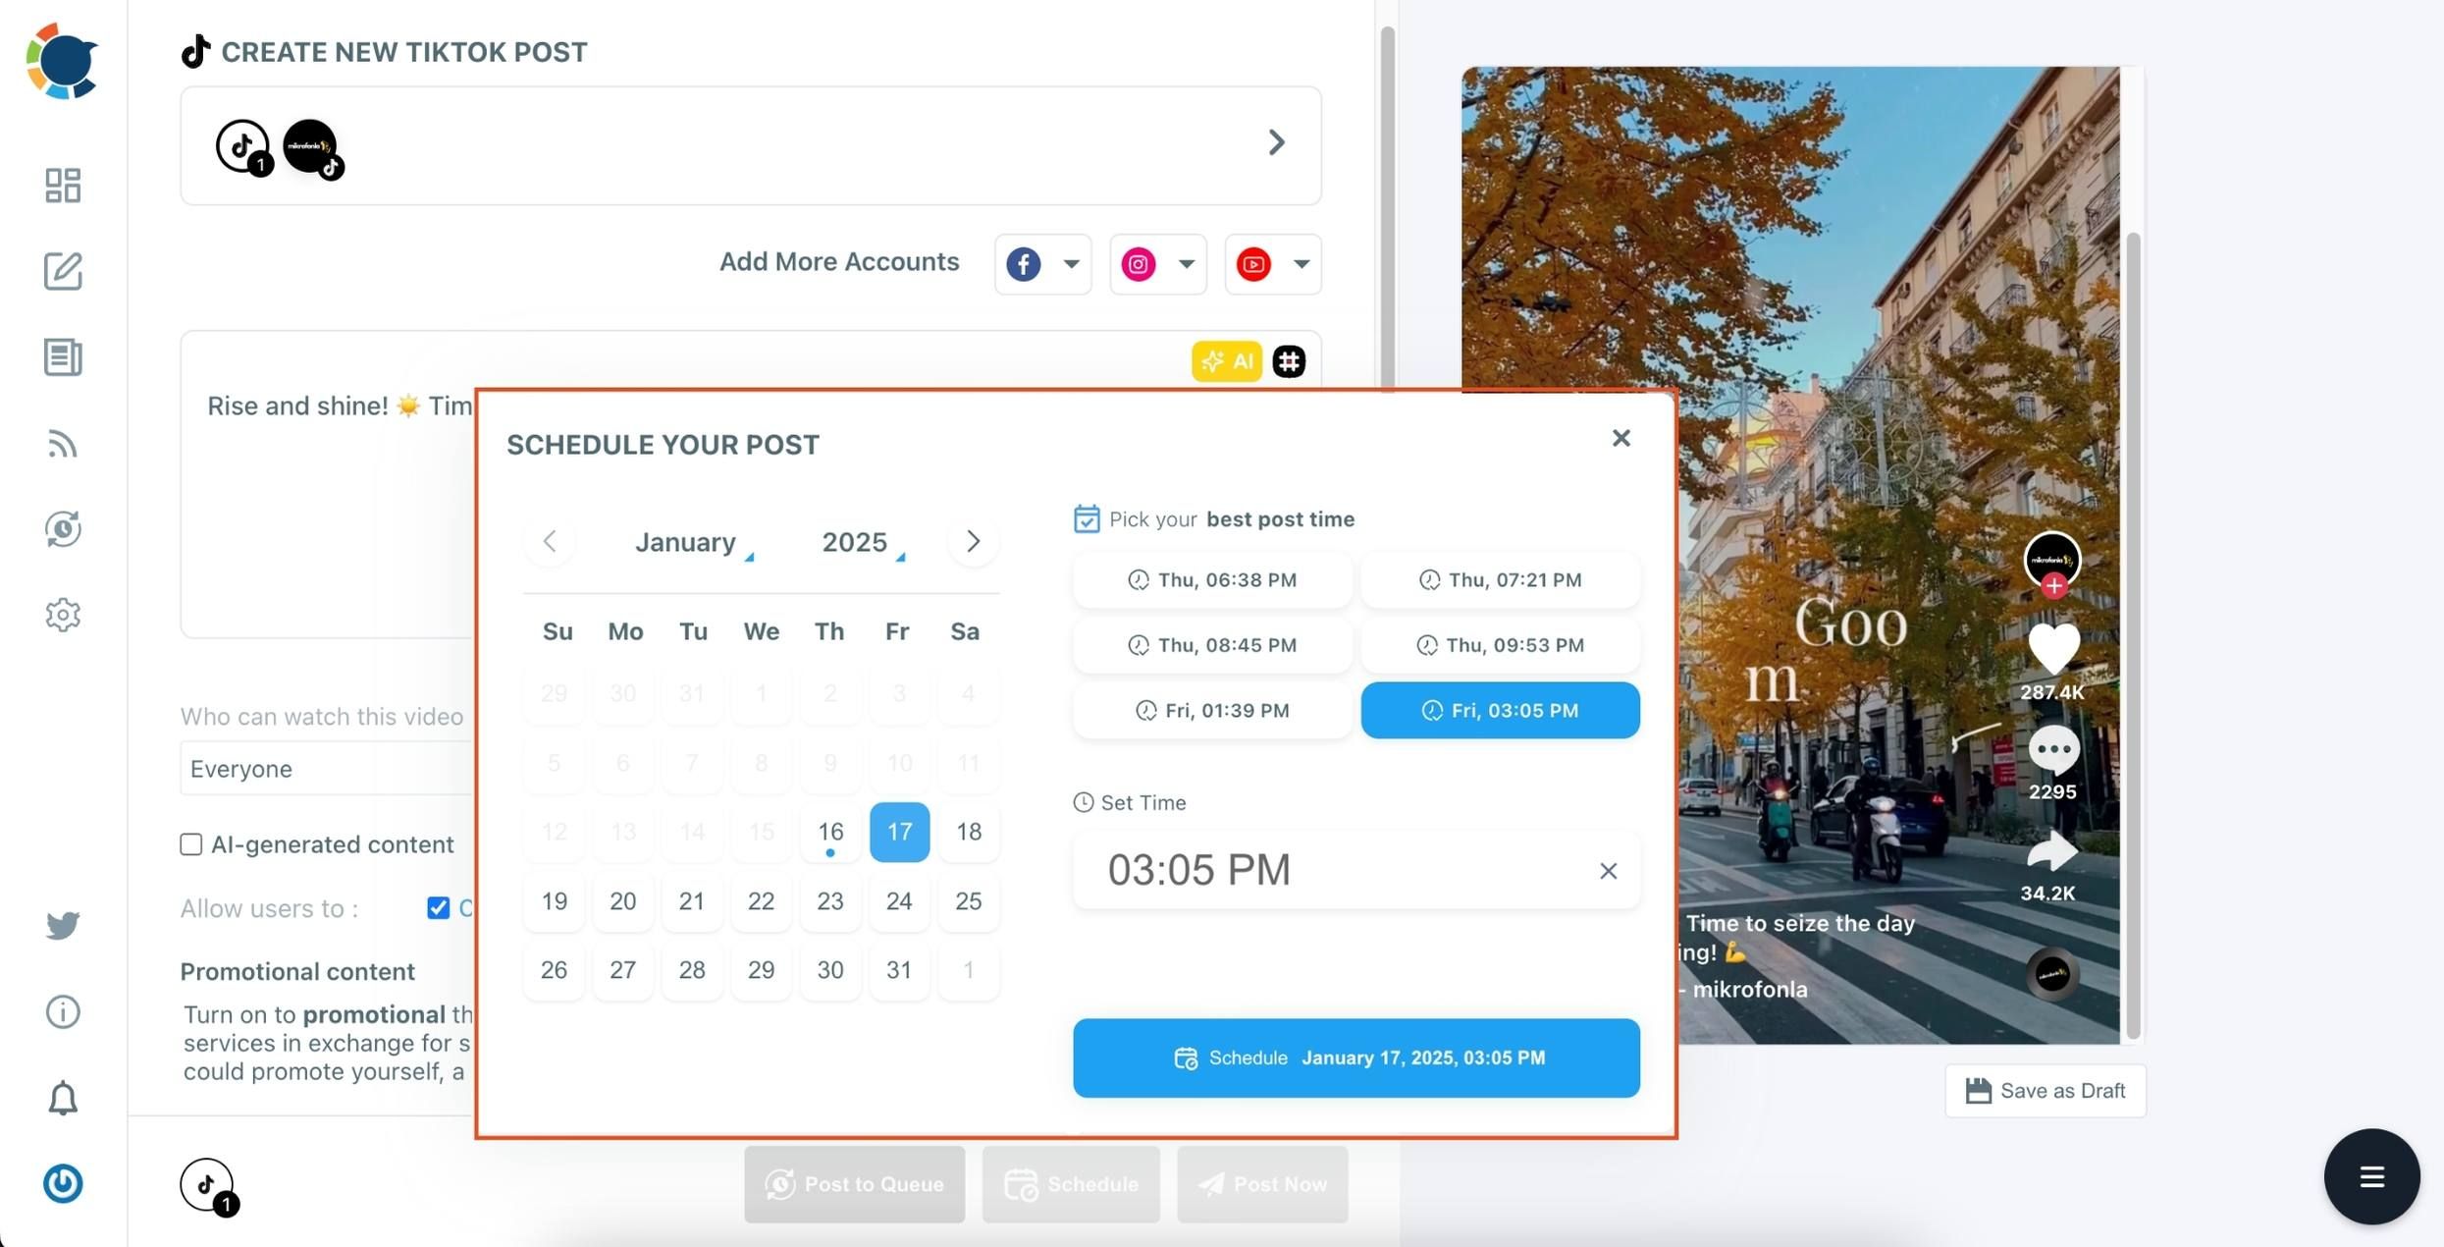
Task: Click the targeting/radar icon in sidebar
Action: coord(62,529)
